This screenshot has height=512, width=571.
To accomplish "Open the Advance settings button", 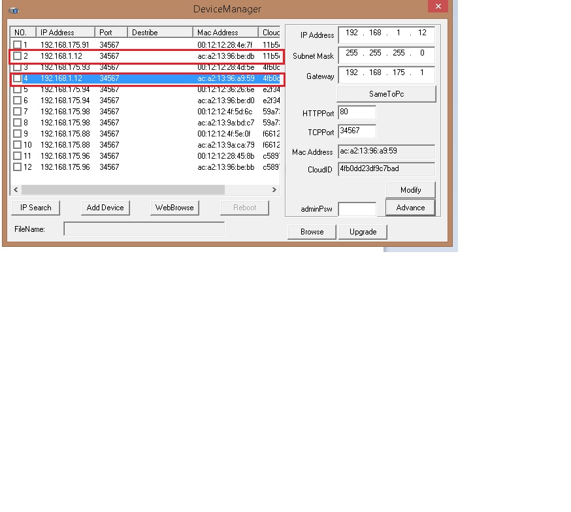I will pos(410,208).
